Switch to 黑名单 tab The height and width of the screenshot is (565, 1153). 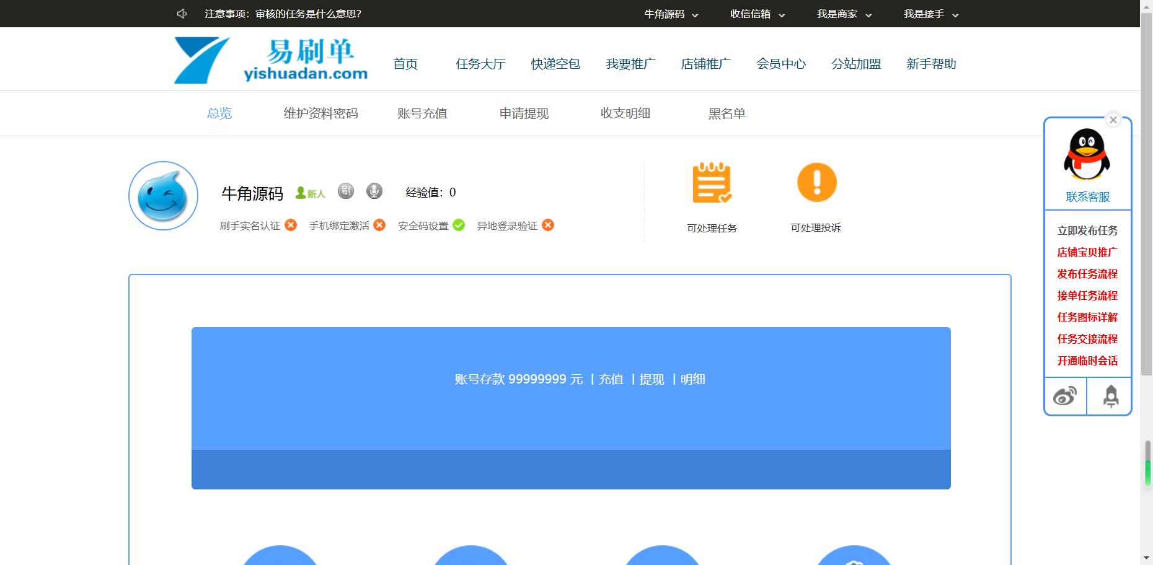(727, 113)
